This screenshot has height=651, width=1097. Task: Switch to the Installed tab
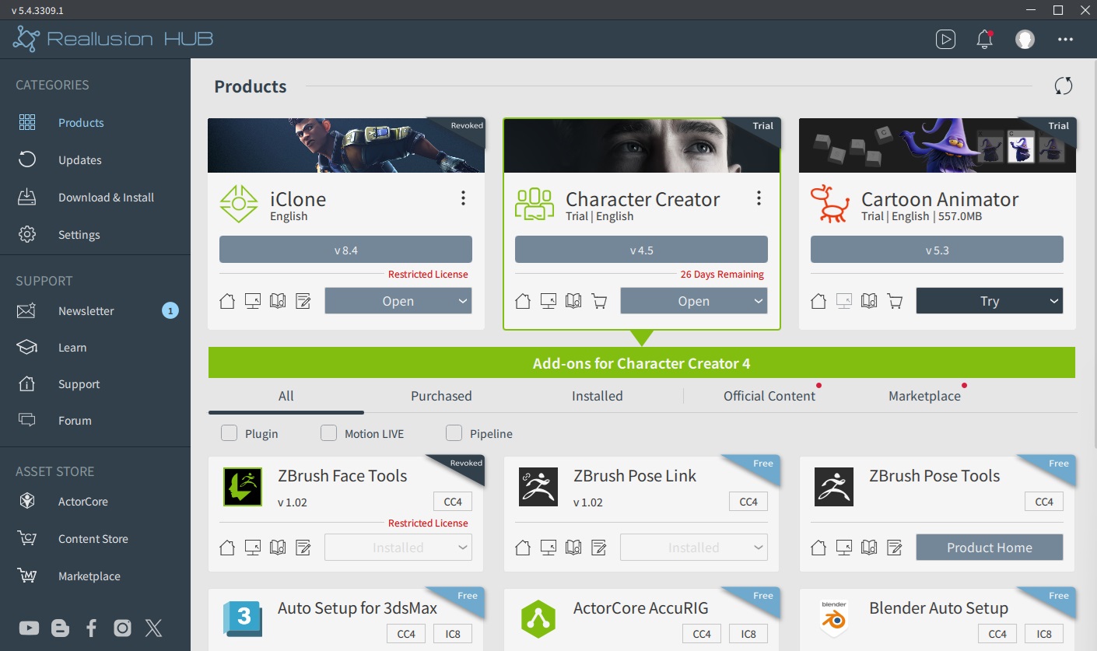[x=598, y=396]
